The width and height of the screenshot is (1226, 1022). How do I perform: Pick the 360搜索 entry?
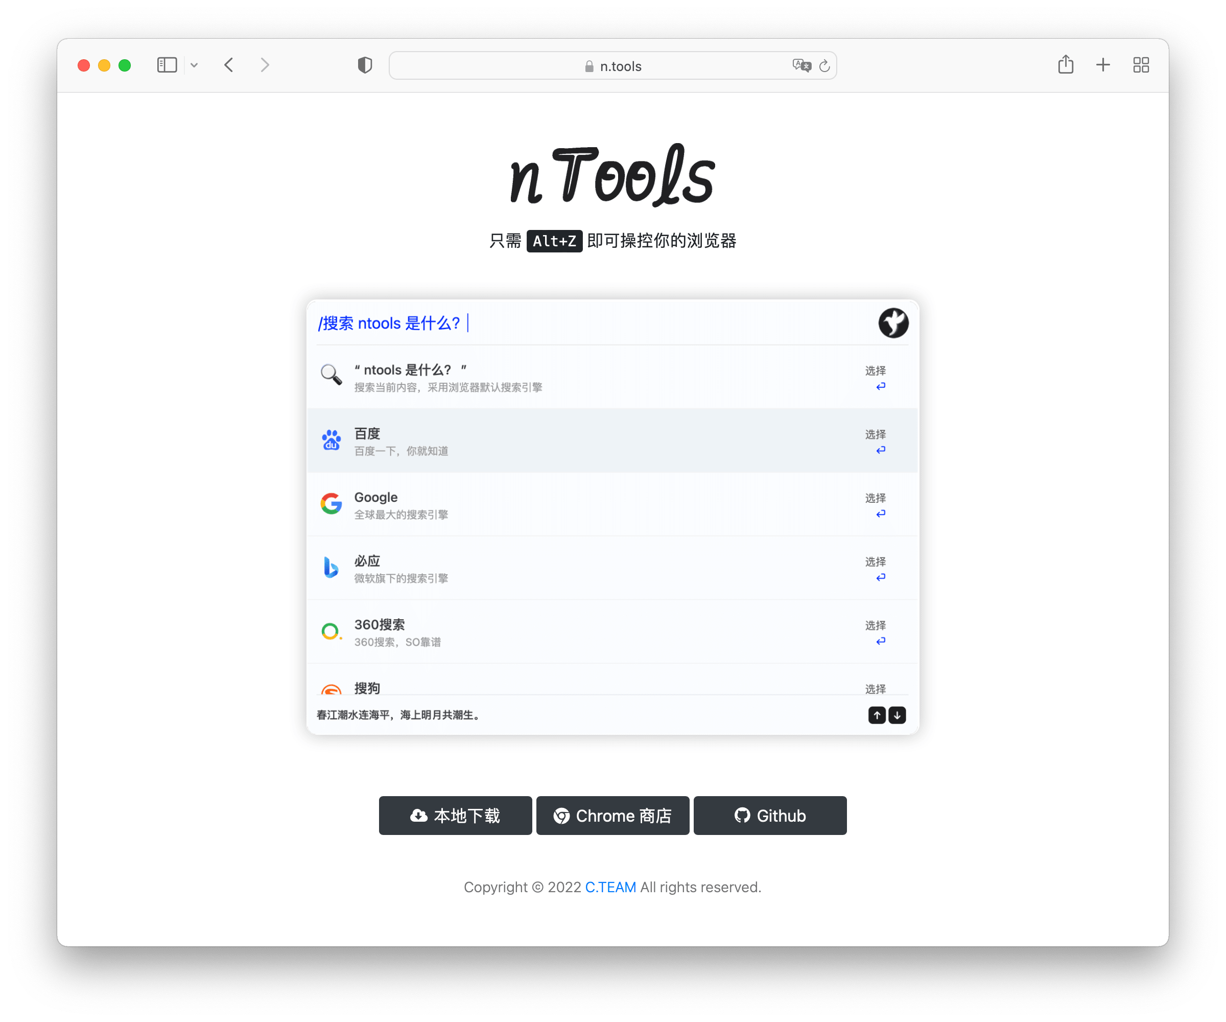click(612, 632)
